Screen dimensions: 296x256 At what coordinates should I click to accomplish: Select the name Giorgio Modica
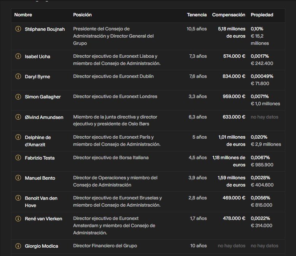(x=42, y=246)
